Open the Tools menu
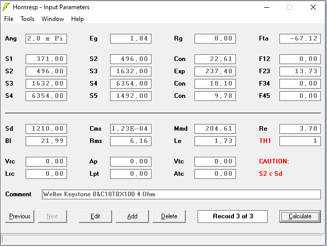327x247 pixels. click(27, 19)
